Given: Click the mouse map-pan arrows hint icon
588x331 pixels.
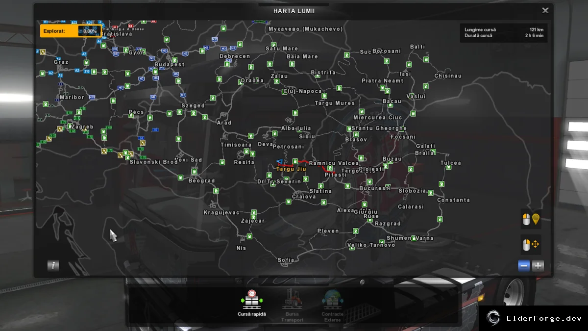Looking at the screenshot, I should [531, 244].
